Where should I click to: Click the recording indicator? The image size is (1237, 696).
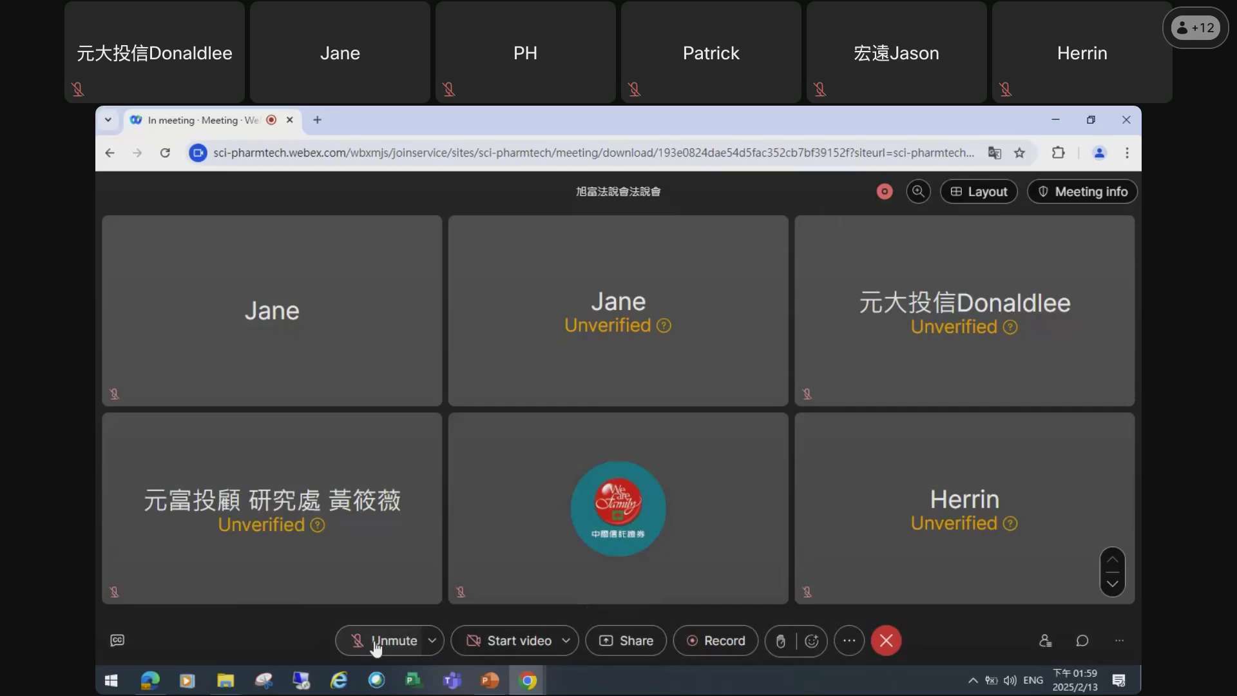[883, 191]
